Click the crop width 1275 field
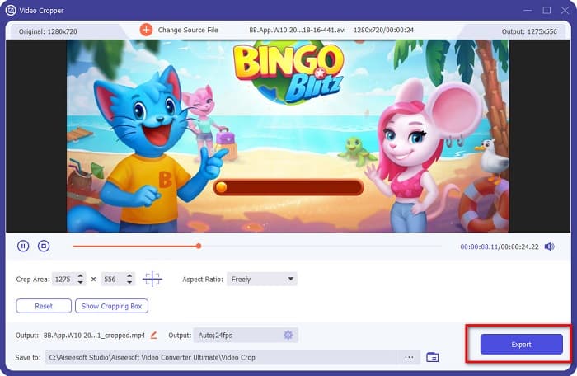Image resolution: width=577 pixels, height=376 pixels. [64, 280]
